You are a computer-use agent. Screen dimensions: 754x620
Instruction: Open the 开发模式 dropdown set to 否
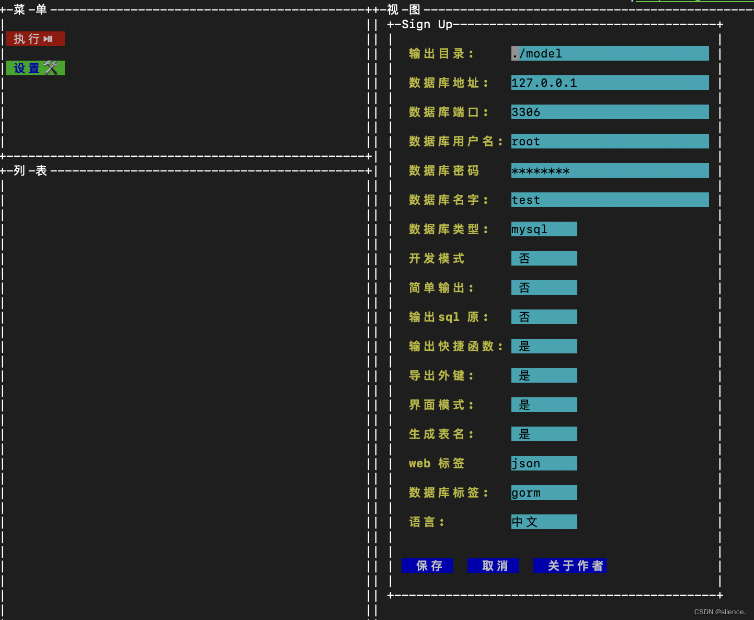544,258
